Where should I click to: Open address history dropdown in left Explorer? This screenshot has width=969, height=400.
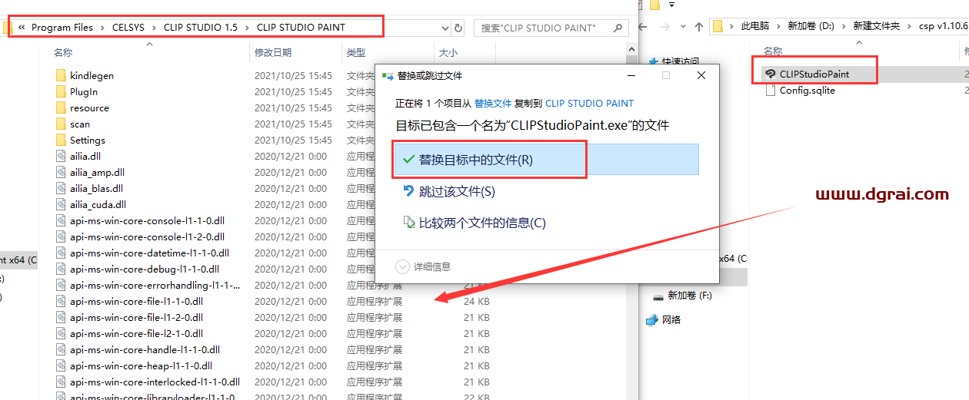(x=445, y=28)
